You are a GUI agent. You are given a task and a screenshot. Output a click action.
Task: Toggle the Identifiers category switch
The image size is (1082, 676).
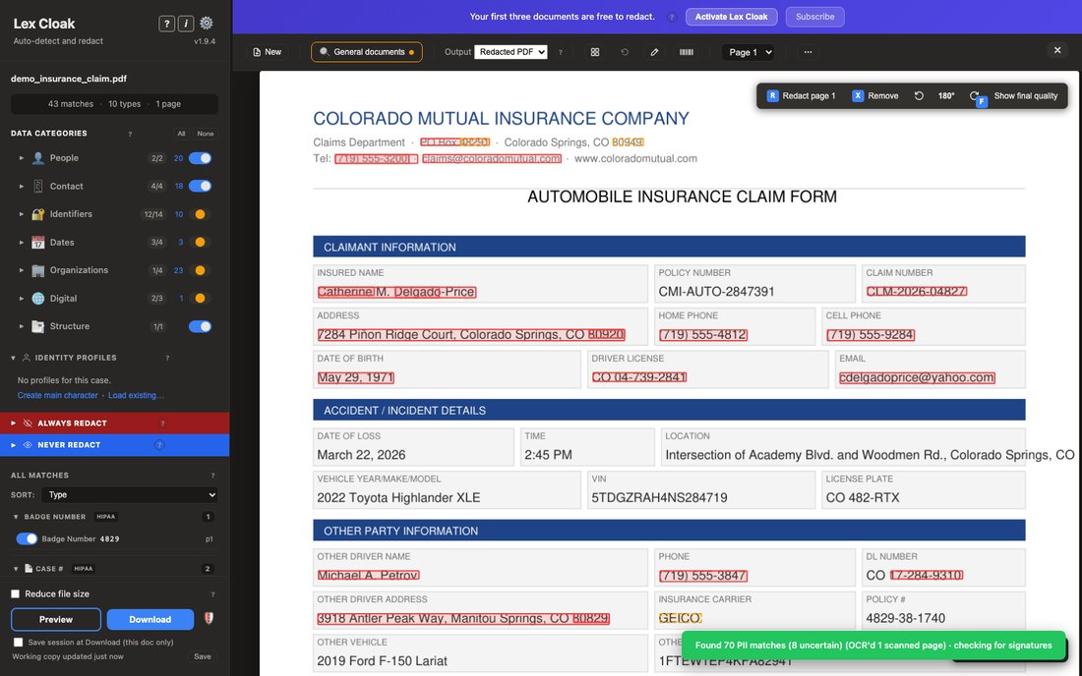(200, 214)
